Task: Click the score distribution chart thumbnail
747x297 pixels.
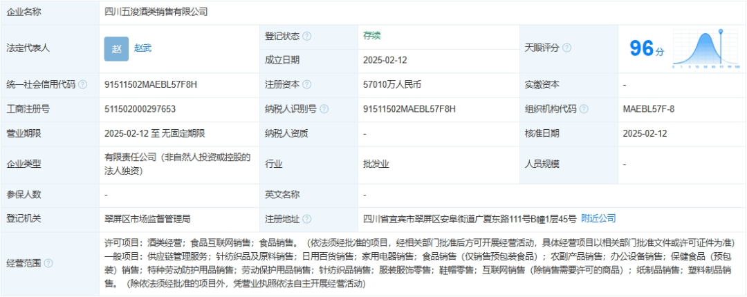Action: pos(706,48)
